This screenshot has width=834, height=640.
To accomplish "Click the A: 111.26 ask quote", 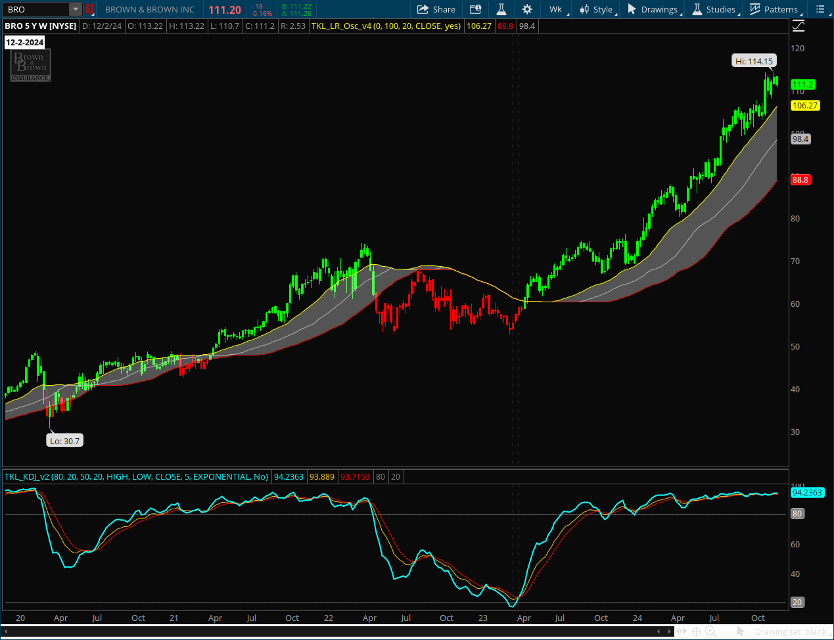I will [296, 13].
